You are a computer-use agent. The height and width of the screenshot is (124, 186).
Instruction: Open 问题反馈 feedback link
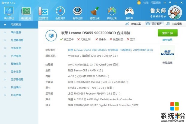pos(156,3)
